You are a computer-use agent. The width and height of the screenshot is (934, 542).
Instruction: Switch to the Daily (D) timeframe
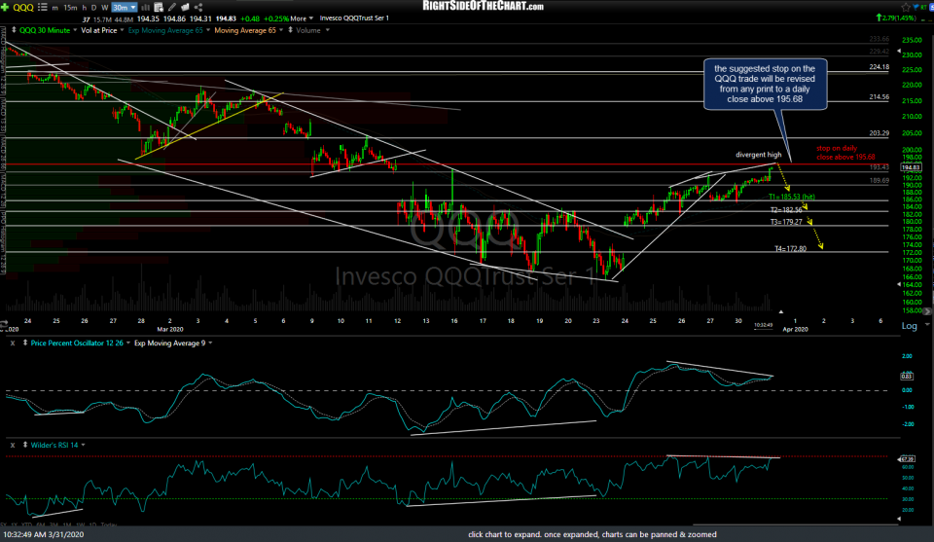pyautogui.click(x=93, y=7)
